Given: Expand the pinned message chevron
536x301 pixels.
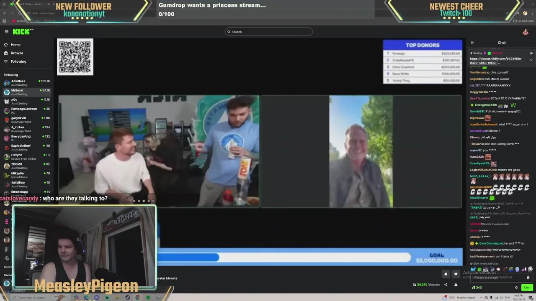Looking at the screenshot, I should [531, 60].
